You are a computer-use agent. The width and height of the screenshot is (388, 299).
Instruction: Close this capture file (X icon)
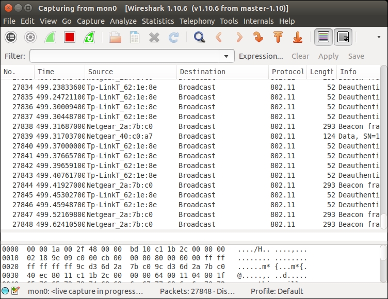pos(154,37)
